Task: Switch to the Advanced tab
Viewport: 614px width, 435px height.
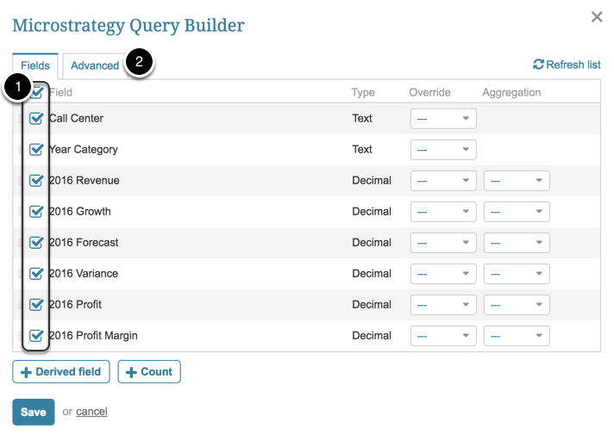Action: pyautogui.click(x=95, y=65)
